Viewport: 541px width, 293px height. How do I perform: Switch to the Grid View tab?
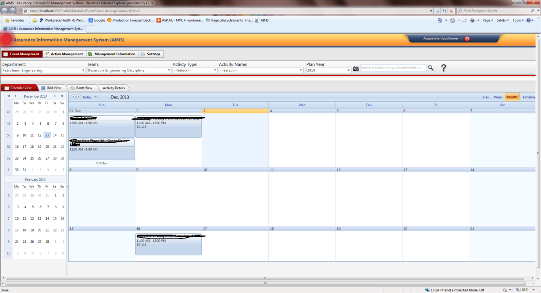click(51, 88)
